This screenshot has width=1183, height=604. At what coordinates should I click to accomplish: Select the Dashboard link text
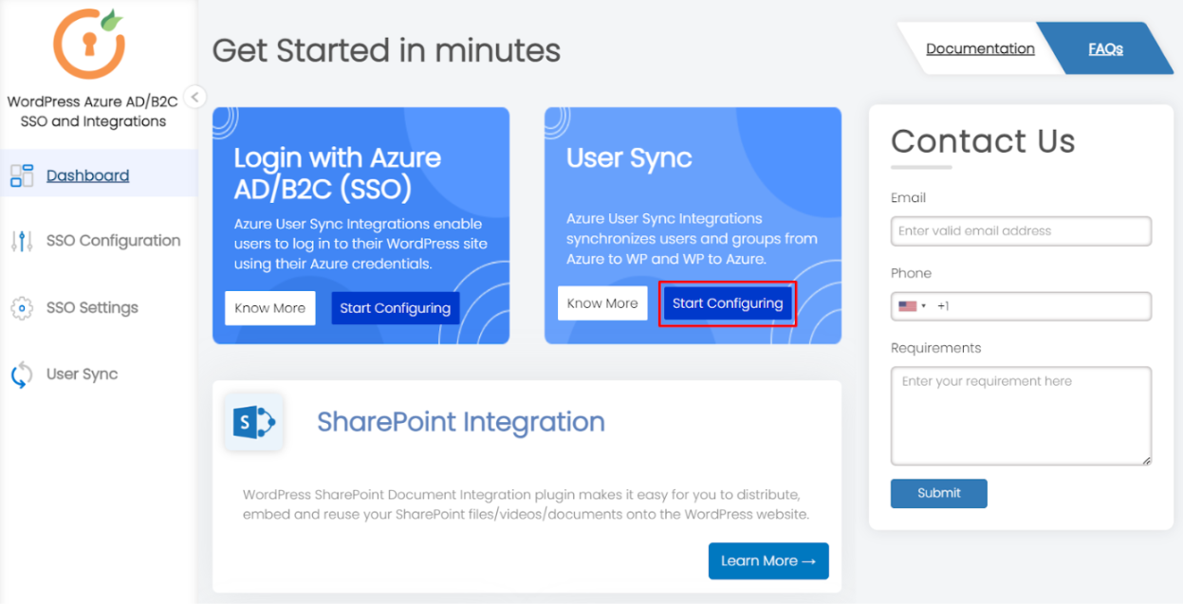point(87,174)
